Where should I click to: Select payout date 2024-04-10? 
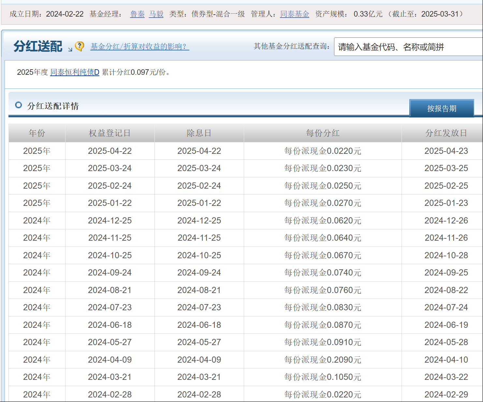tap(446, 360)
